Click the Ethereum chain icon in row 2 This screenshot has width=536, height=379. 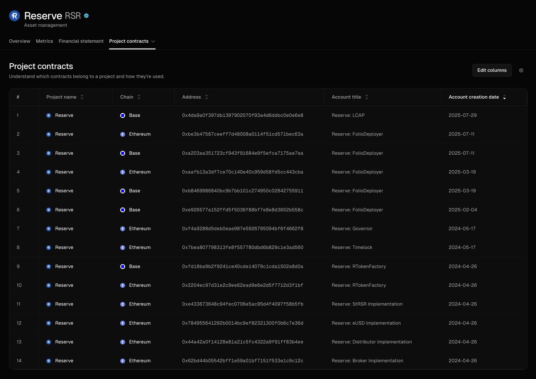(x=122, y=134)
